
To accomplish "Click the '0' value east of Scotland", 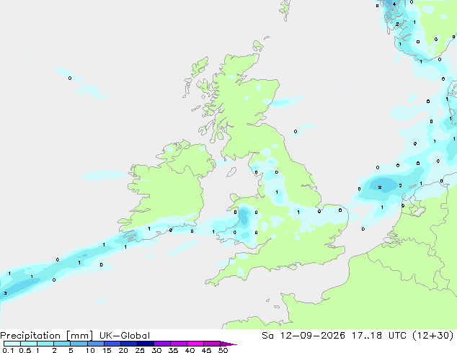I will pyautogui.click(x=296, y=132).
